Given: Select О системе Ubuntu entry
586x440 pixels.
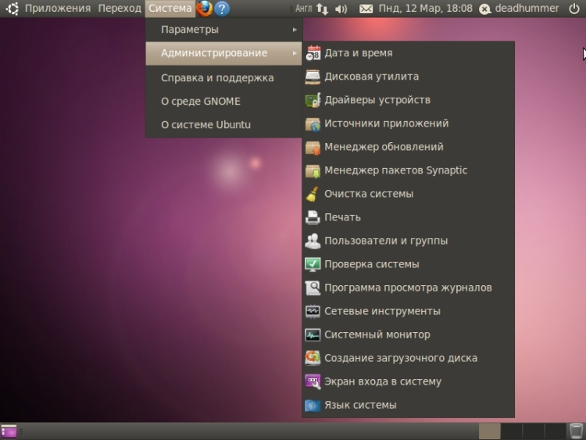Looking at the screenshot, I should 205,125.
